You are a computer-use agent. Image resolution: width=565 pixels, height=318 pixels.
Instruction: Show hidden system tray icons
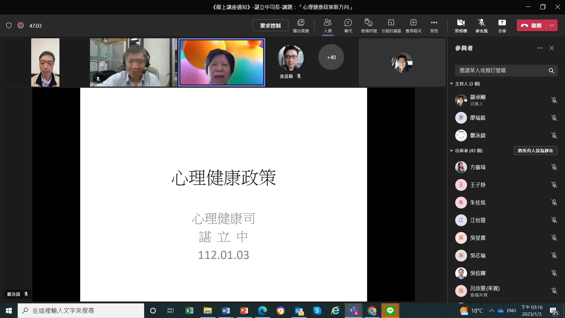(491, 311)
